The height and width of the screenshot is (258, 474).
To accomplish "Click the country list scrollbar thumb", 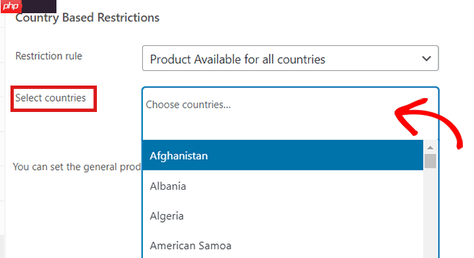I will 430,161.
